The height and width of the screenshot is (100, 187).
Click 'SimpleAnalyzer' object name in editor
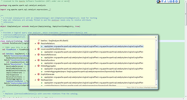[x=14, y=26]
